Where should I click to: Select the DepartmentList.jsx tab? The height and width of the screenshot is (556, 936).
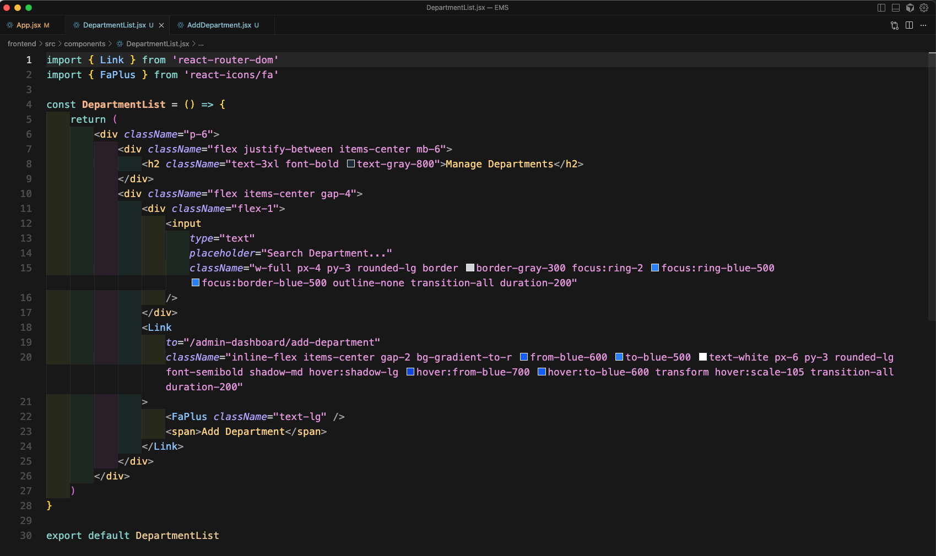(x=118, y=25)
